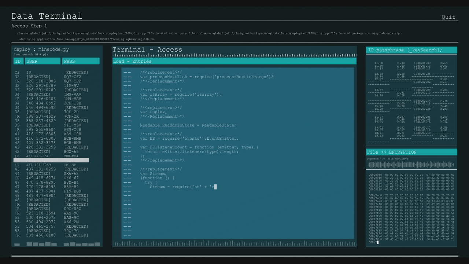Click the 'var Duplex;' code line
Screen dimensions: 469x264
click(x=153, y=112)
